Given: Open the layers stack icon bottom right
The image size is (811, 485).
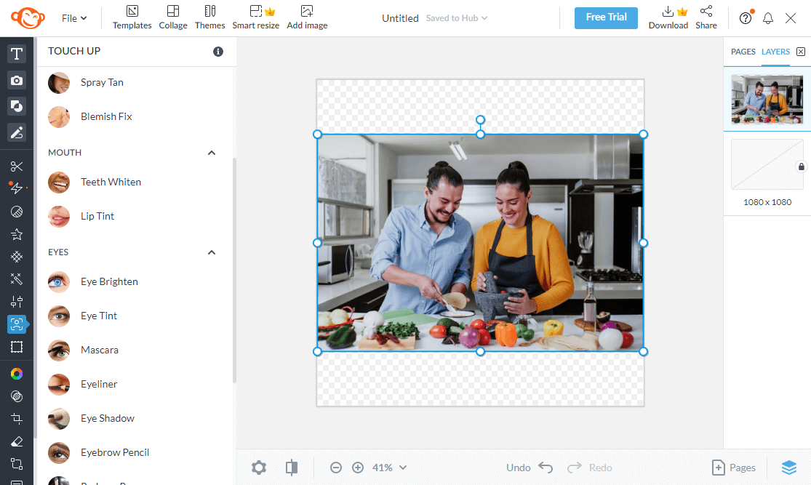Looking at the screenshot, I should [791, 468].
